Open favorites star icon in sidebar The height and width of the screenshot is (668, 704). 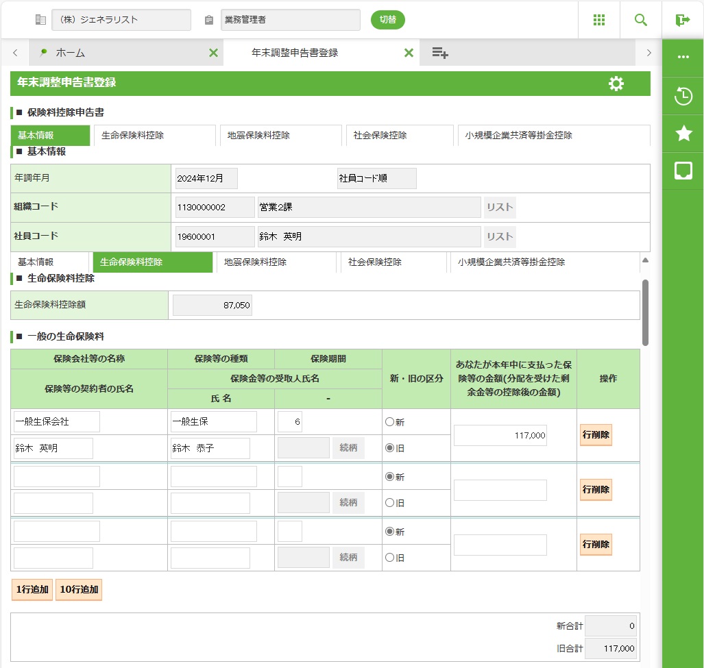683,134
